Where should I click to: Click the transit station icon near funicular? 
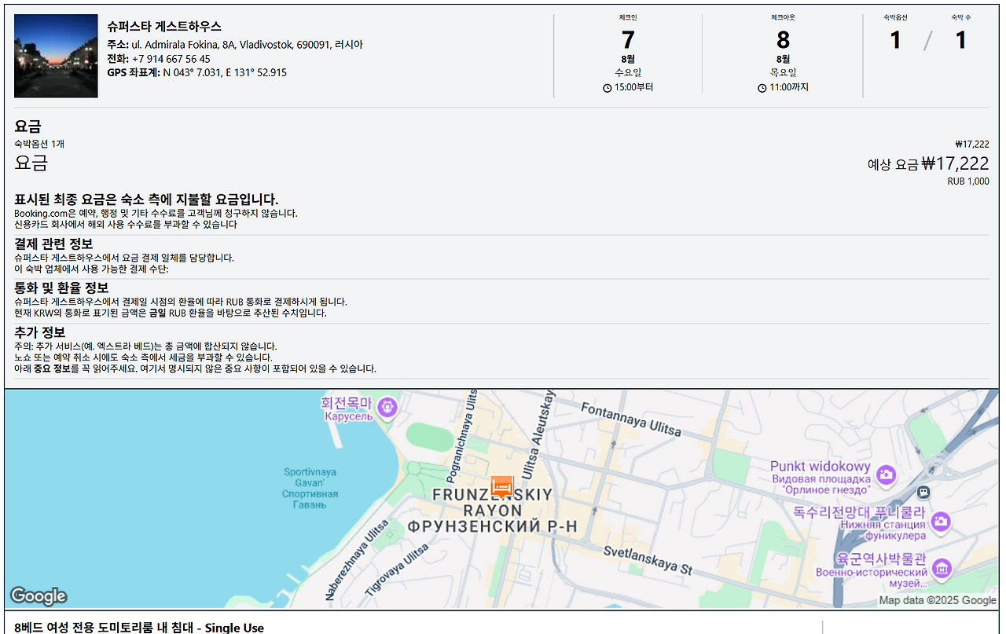(923, 493)
